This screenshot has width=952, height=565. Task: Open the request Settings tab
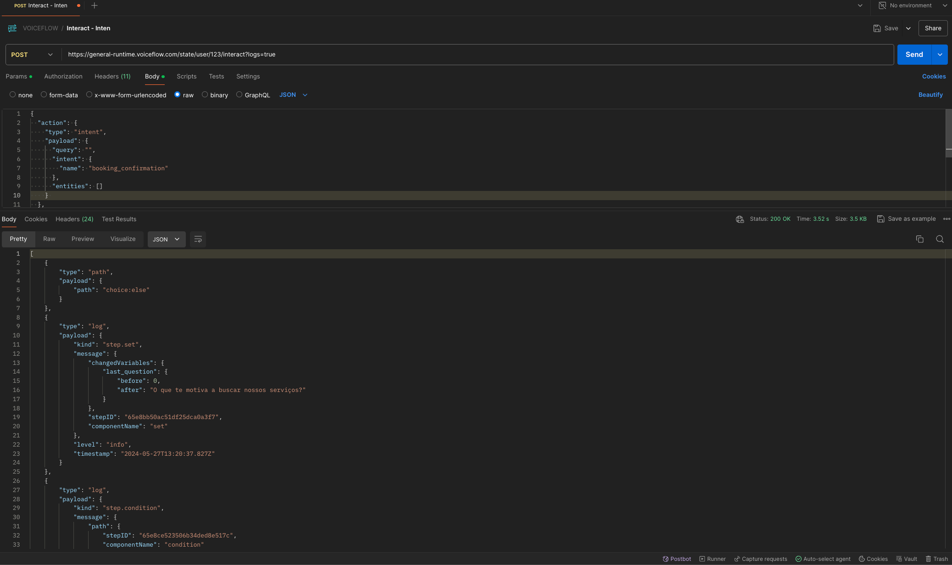[248, 76]
